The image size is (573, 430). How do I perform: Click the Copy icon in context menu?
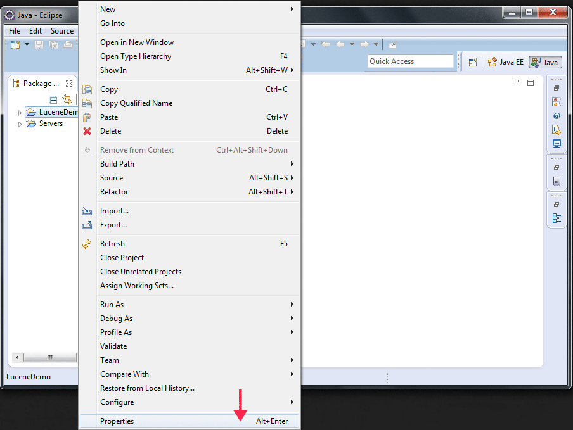(x=87, y=89)
